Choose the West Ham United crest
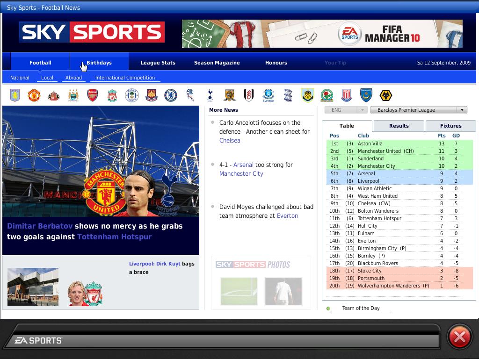The image size is (479, 359). coord(151,95)
